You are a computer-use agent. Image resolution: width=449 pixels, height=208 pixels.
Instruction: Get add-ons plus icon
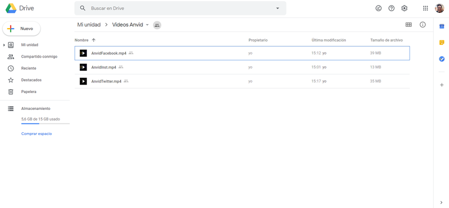pos(442,85)
